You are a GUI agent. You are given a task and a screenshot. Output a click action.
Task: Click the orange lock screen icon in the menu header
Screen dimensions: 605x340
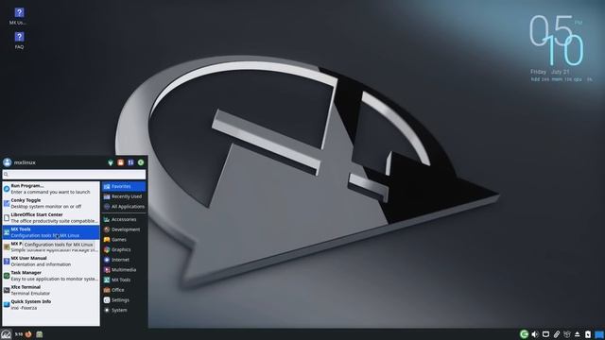point(121,162)
